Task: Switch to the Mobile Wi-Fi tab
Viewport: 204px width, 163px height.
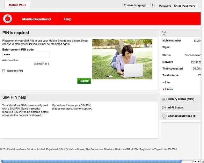Action: tap(18, 5)
